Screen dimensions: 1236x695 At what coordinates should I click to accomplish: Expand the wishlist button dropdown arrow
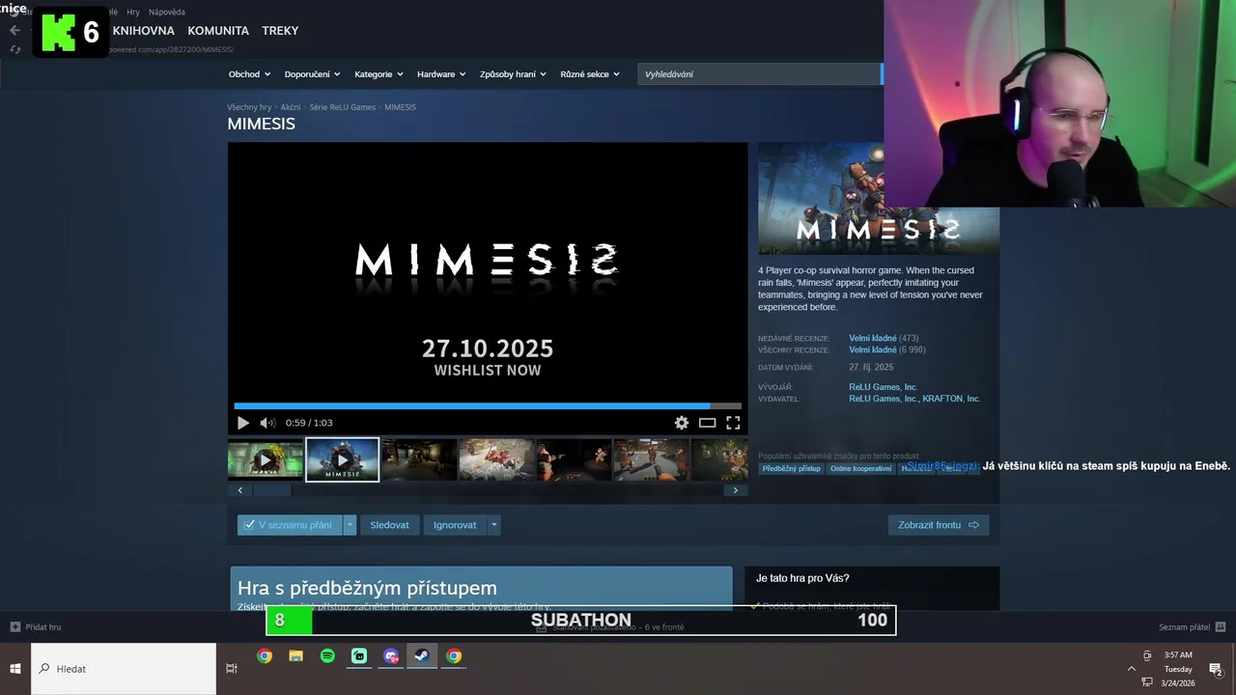[x=351, y=525]
